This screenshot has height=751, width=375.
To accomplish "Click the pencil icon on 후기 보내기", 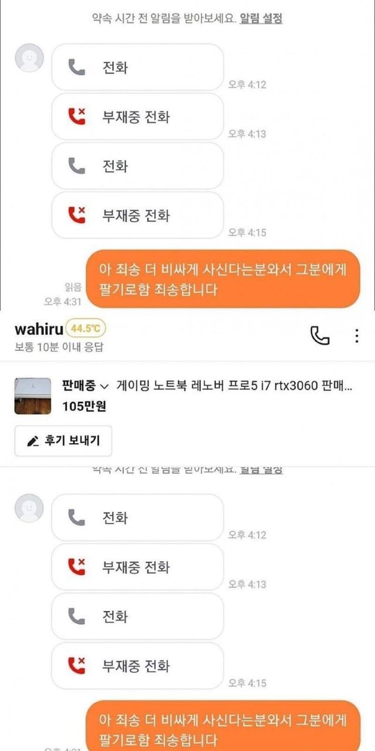I will pyautogui.click(x=33, y=441).
